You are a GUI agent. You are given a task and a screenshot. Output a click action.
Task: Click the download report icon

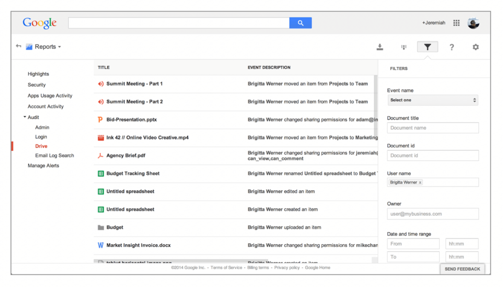tap(380, 47)
